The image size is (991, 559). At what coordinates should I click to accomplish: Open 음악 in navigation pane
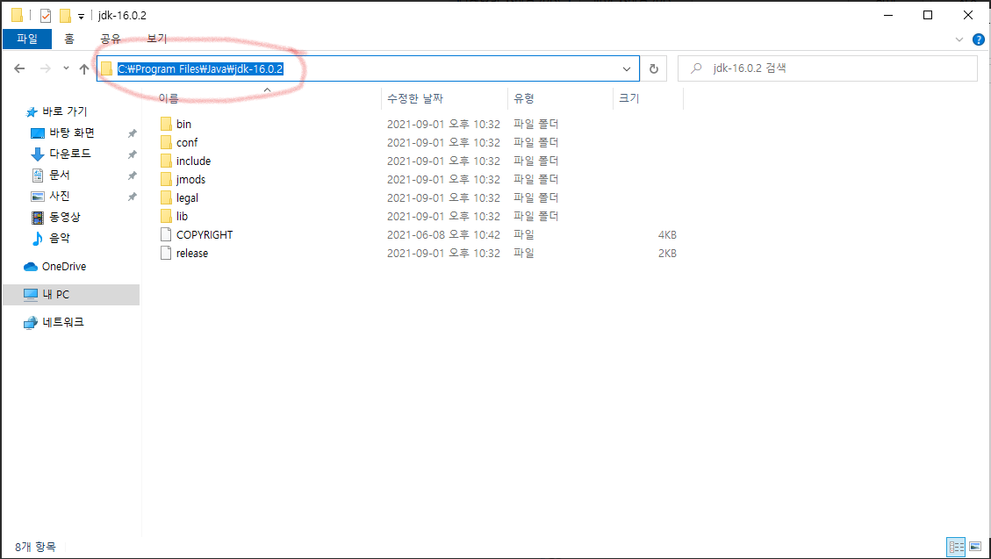60,238
